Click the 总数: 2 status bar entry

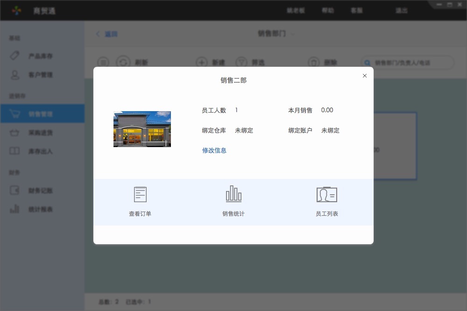click(x=109, y=302)
